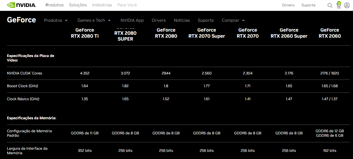353x159 pixels.
Task: Go to Notícias section
Action: coord(182,20)
